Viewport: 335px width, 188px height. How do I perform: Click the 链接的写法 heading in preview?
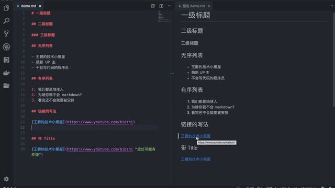click(195, 124)
